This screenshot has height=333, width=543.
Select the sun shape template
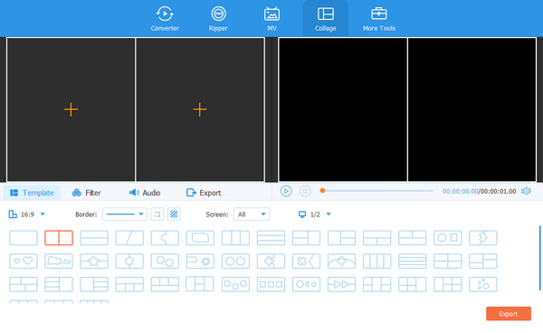click(200, 261)
